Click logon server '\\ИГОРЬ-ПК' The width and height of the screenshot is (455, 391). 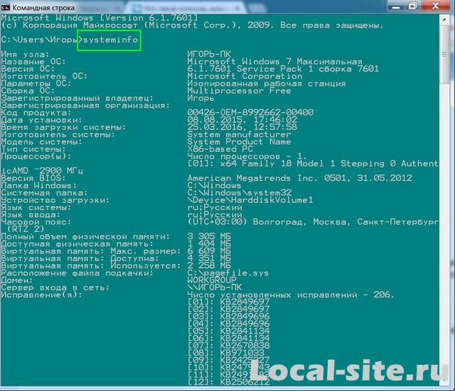point(215,287)
